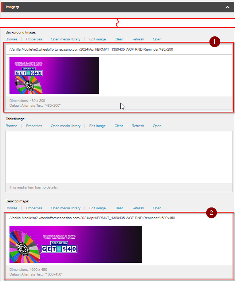Click Open link for TabletImage
Screen dimensions: 235x281
[157, 126]
